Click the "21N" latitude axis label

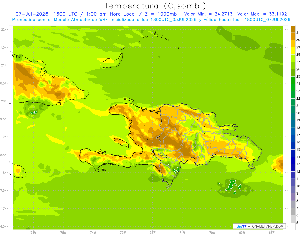tap(4, 65)
